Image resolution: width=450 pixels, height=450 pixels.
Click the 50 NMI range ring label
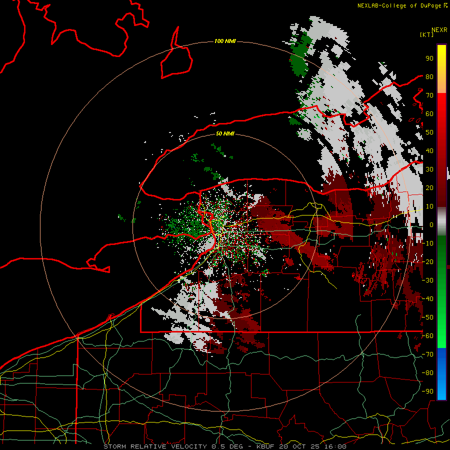225,133
